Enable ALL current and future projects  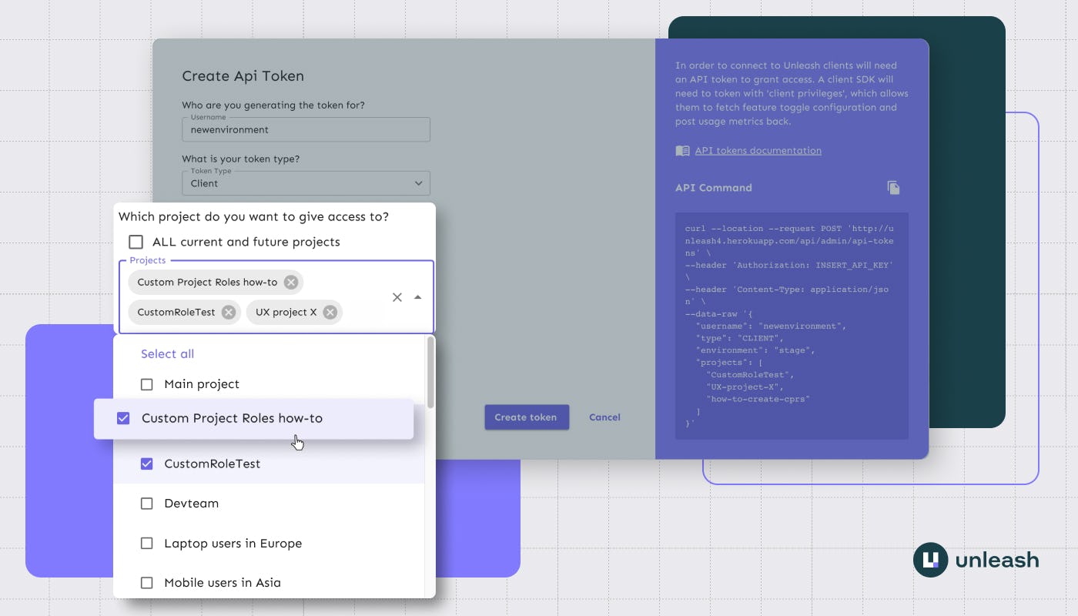pos(136,241)
